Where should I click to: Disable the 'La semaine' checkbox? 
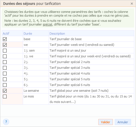coord(5,91)
